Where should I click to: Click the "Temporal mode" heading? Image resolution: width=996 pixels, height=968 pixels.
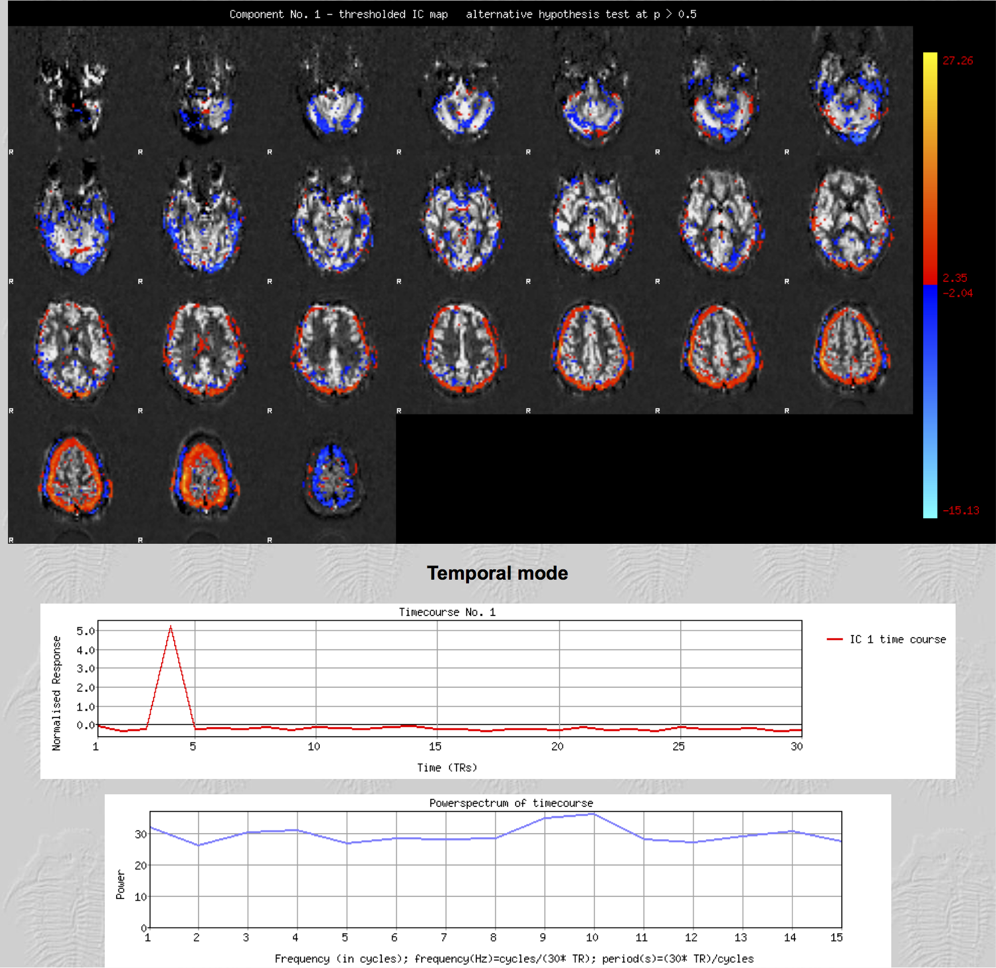[x=497, y=573]
